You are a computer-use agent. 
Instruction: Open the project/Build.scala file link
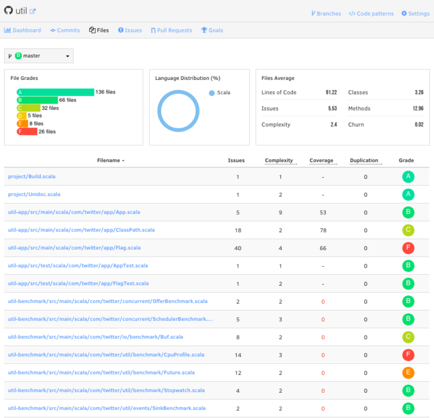(x=32, y=176)
